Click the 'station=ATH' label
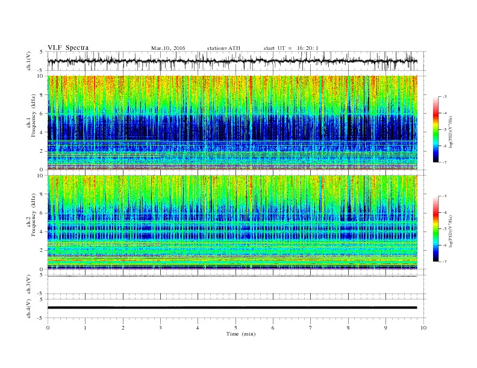 click(223, 48)
